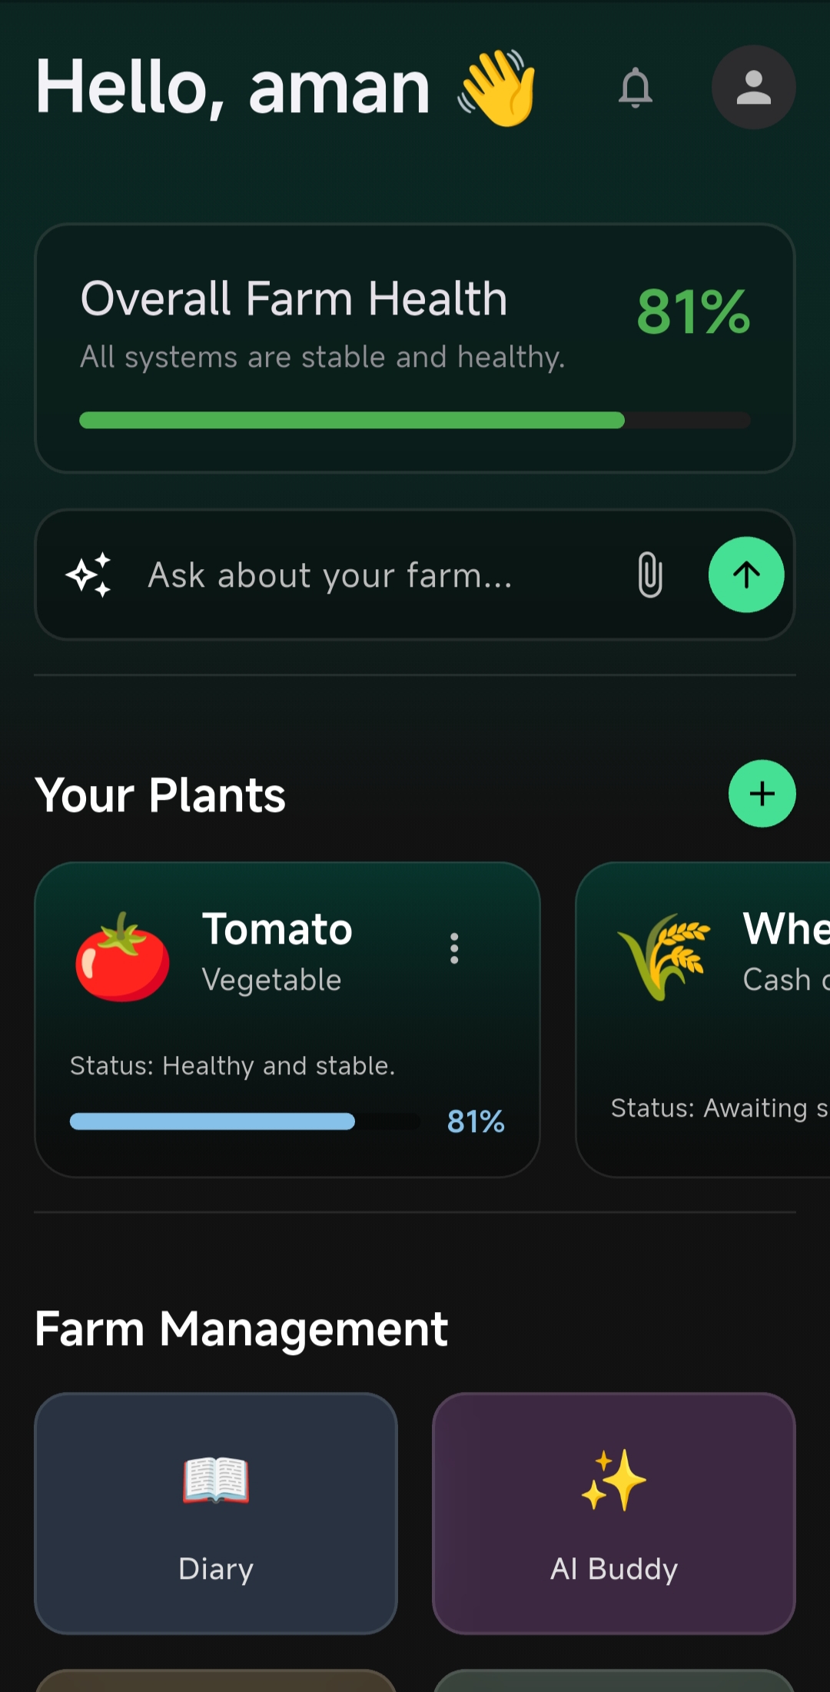Send the farm question with the arrow button

pos(745,575)
